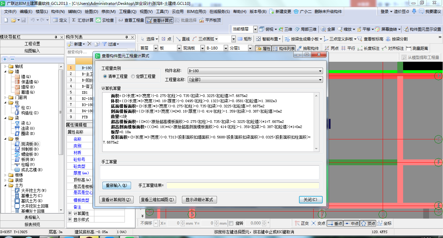Image resolution: width=443 pixels, height=238 pixels.
Task: Start the 云检查 cloud check
Action: coord(105,20)
